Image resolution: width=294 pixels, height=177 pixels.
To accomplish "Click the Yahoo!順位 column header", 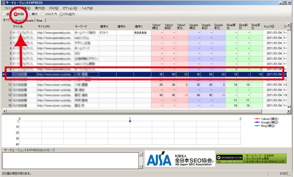I will 157,26.
